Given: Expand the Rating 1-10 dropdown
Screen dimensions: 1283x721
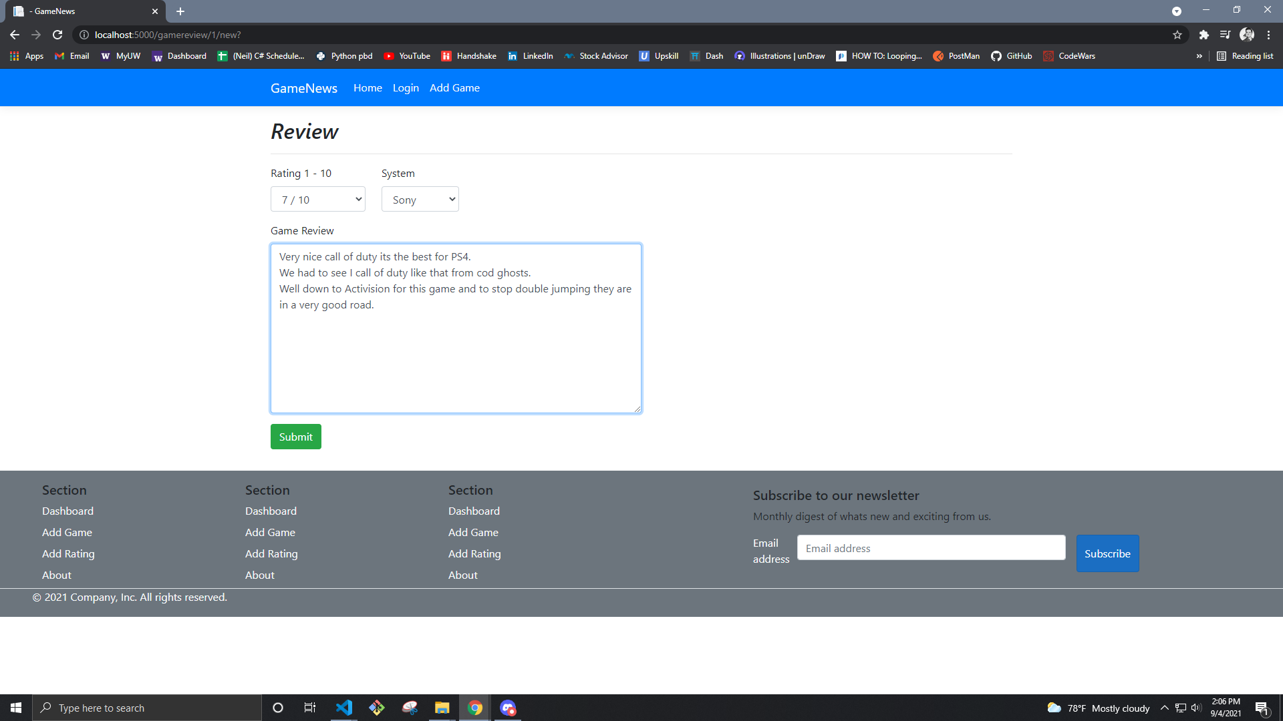Looking at the screenshot, I should click(318, 199).
